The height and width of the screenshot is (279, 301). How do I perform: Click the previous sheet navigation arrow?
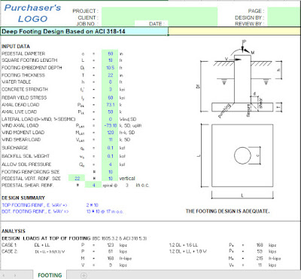click(5, 275)
